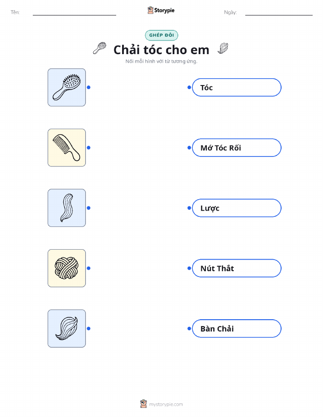Select the tangled knot ball picture

[x=67, y=268]
